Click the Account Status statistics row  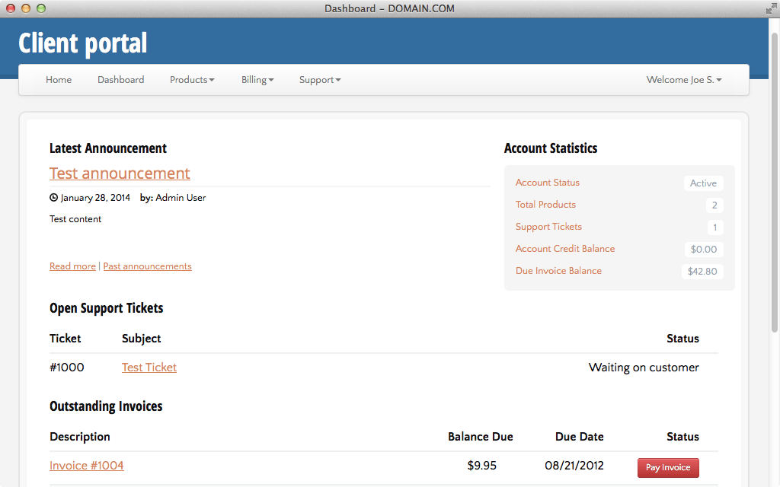pos(548,183)
